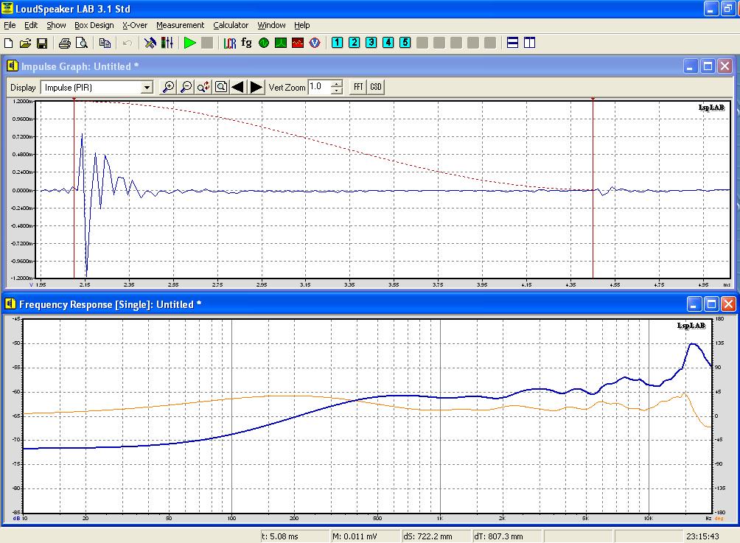Save the project with the floppy disk icon
The image size is (740, 543).
point(42,43)
